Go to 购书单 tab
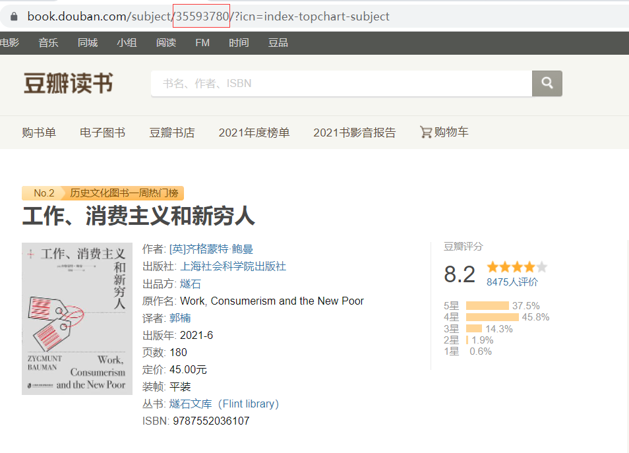This screenshot has height=453, width=629. [x=39, y=133]
